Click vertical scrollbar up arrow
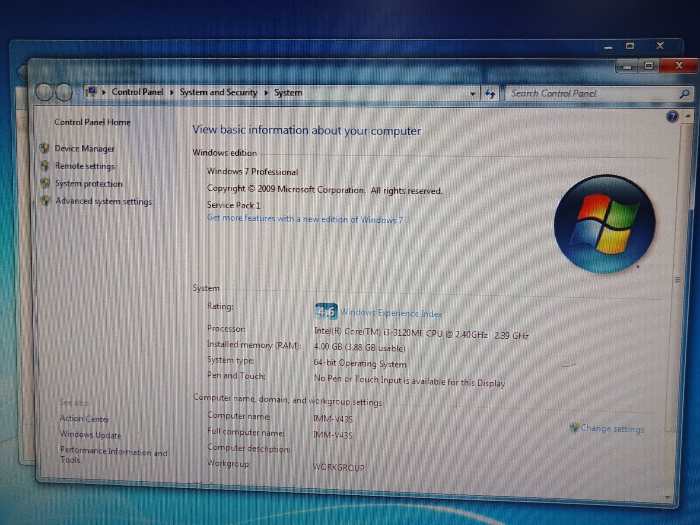 (x=688, y=116)
